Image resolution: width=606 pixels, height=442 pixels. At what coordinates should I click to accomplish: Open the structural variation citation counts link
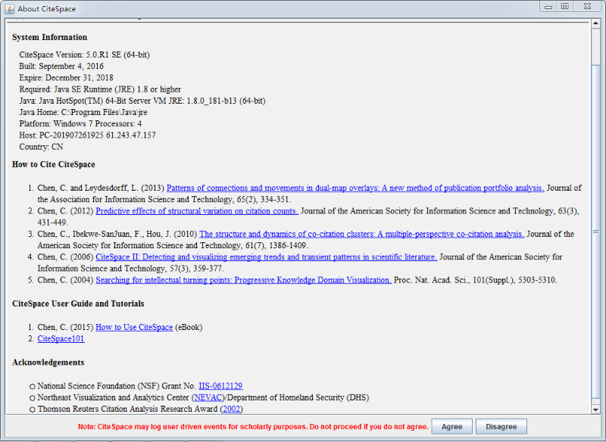point(197,211)
